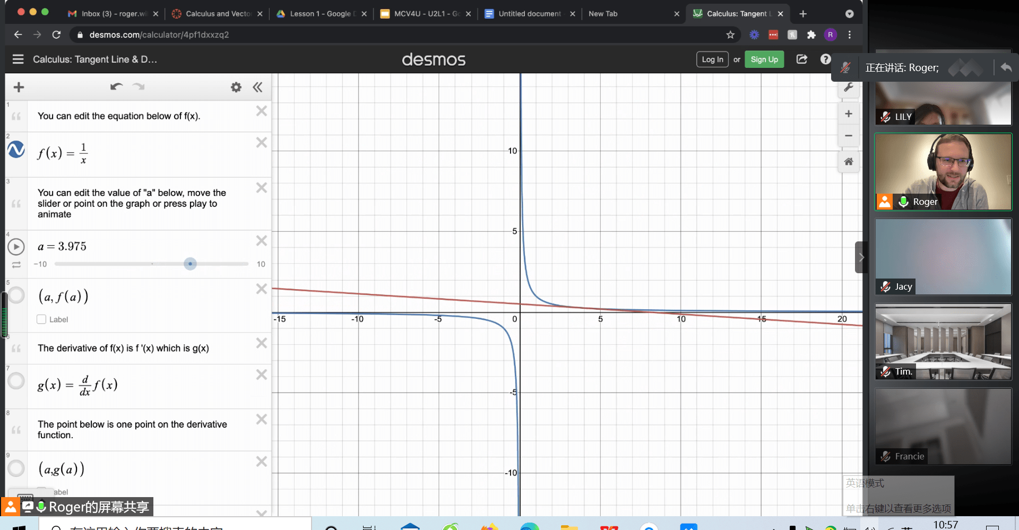
Task: Click the desmos logo in the header
Action: tap(434, 59)
